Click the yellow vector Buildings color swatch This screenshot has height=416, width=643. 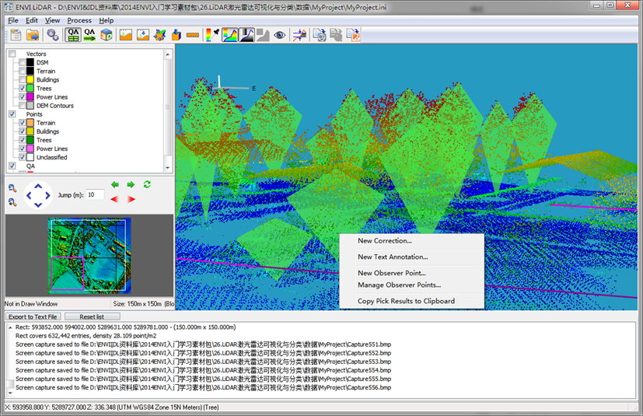tap(30, 79)
